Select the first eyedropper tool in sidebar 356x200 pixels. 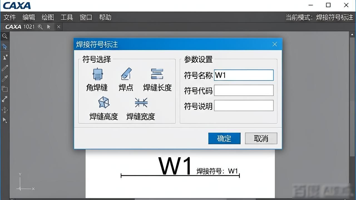[x=5, y=68]
